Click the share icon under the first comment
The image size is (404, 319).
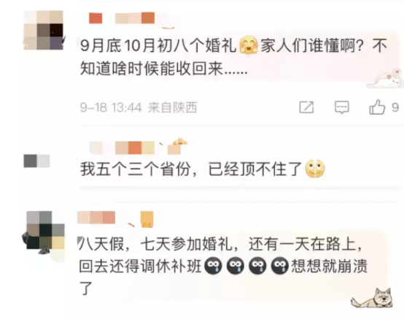pos(306,107)
